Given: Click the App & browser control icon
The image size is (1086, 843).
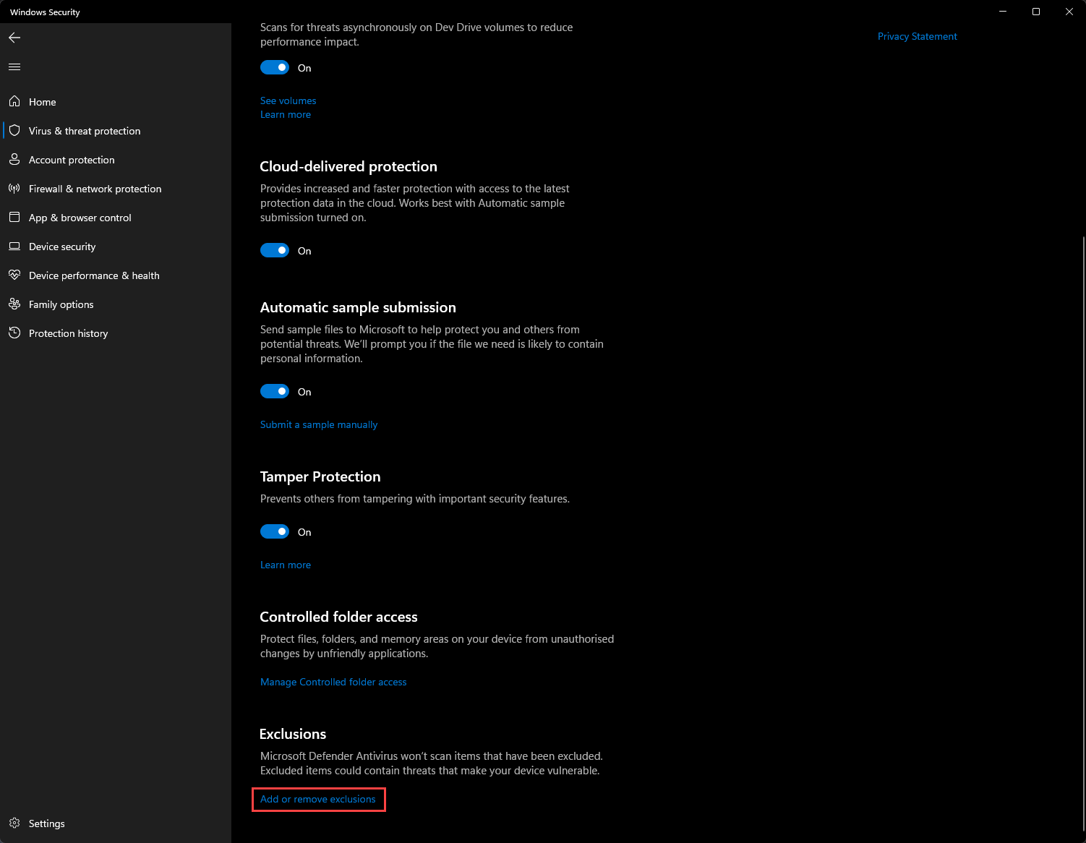Looking at the screenshot, I should pyautogui.click(x=14, y=218).
